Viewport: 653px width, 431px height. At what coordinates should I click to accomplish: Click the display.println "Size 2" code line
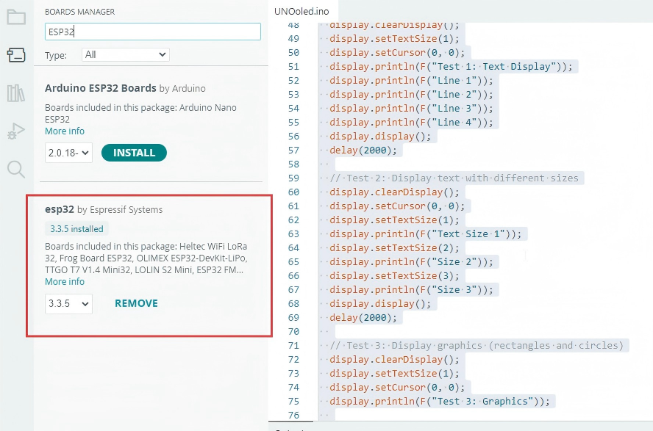point(411,261)
